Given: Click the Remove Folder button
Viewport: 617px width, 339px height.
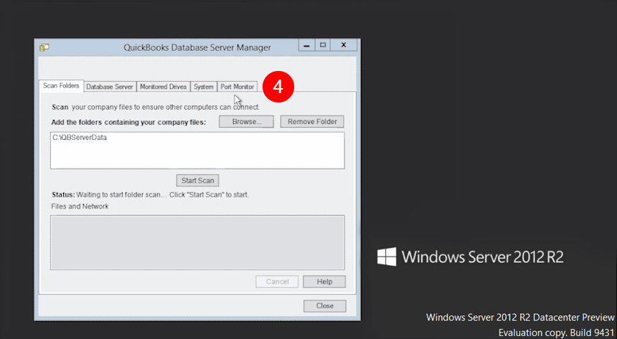Looking at the screenshot, I should 312,122.
